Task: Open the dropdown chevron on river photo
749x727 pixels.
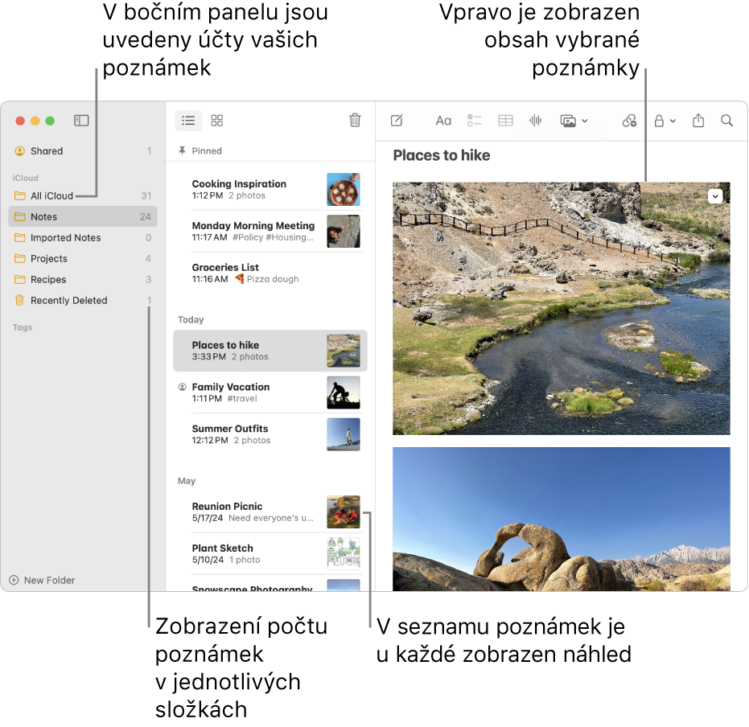Action: pyautogui.click(x=715, y=196)
